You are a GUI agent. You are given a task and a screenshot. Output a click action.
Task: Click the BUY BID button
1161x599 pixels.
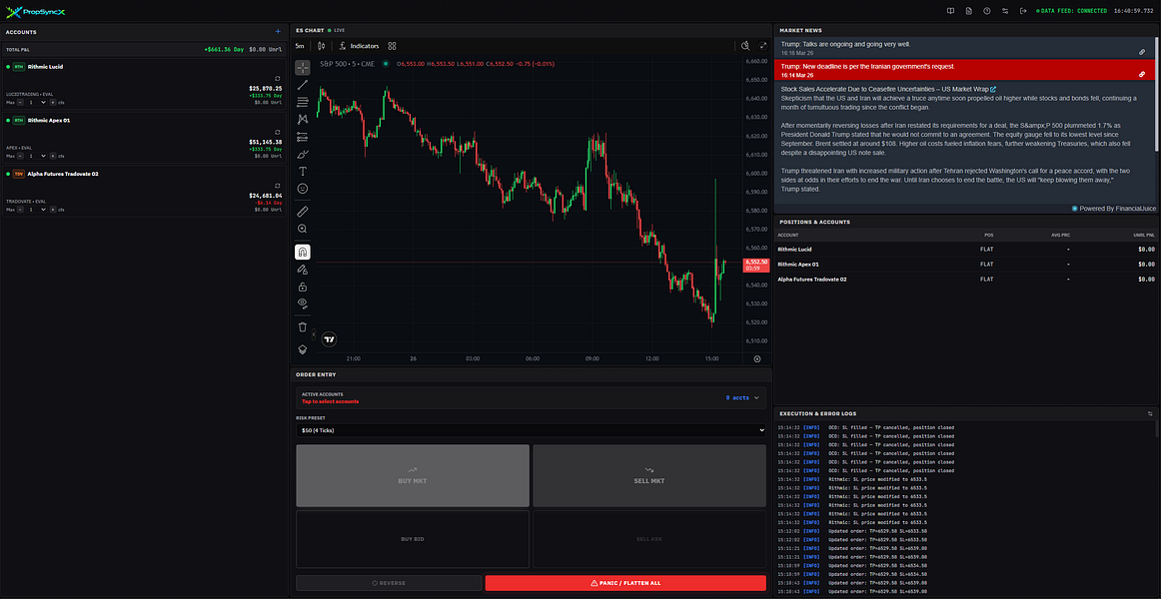(413, 538)
